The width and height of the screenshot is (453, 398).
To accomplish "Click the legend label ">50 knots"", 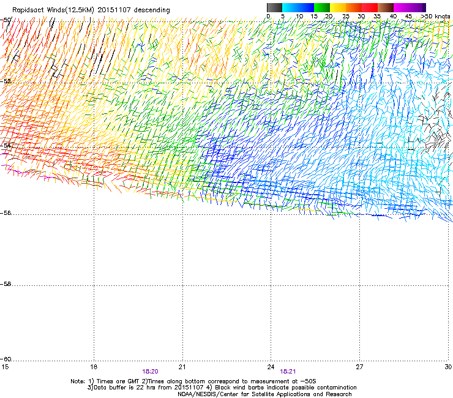I will pos(435,17).
